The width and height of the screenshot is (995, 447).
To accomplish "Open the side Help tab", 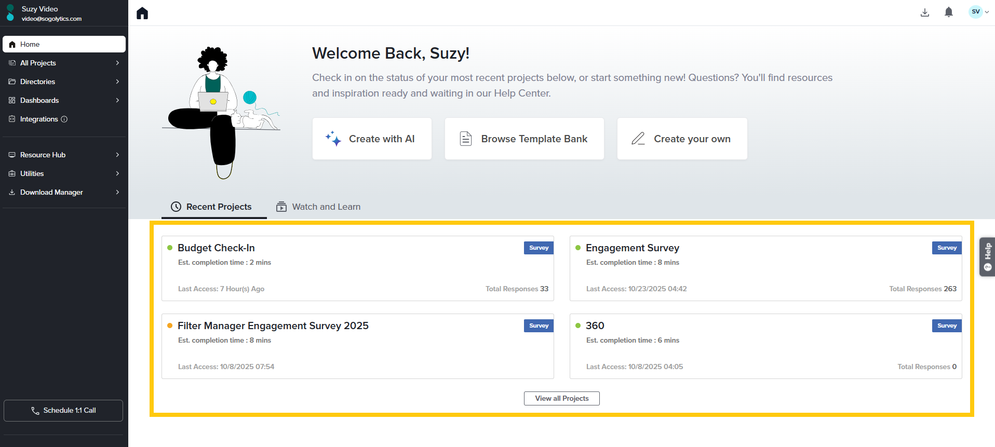I will tap(987, 257).
